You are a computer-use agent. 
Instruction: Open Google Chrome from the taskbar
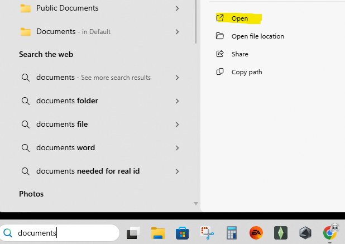[x=330, y=232]
